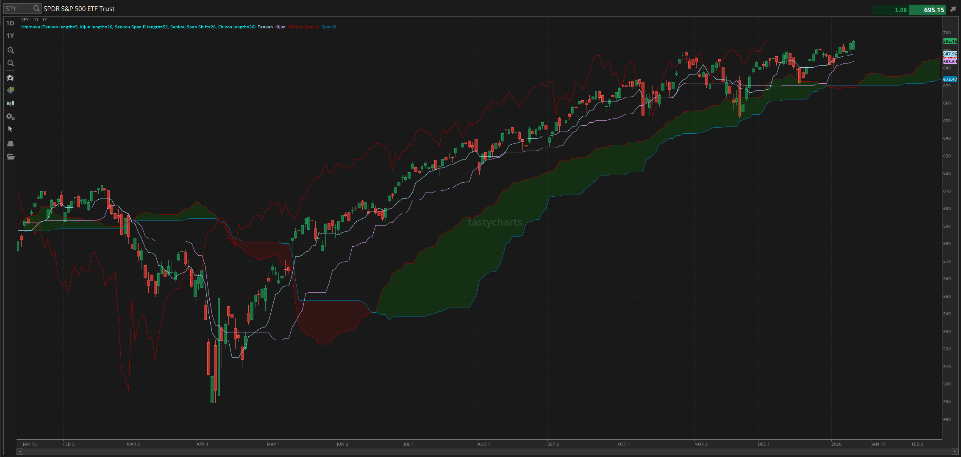This screenshot has width=961, height=457.
Task: Open the folder icon in left toolbar
Action: tap(11, 157)
